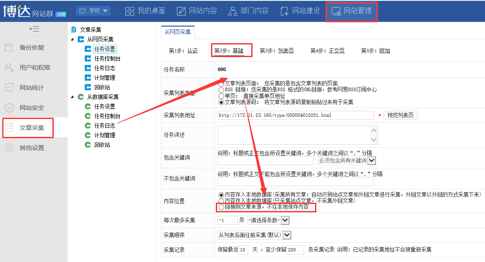Choose the 单页 collection type radio
The image size is (485, 262).
[221, 96]
